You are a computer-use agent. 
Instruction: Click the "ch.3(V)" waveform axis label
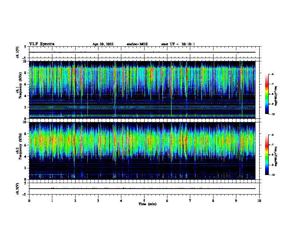(18, 189)
